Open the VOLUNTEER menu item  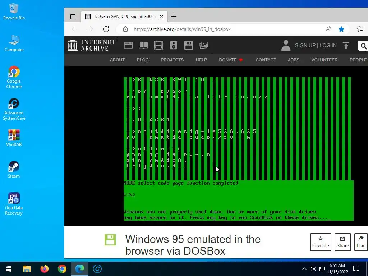click(x=325, y=60)
